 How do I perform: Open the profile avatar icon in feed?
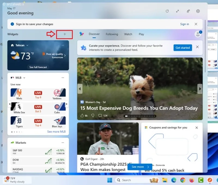point(198,34)
